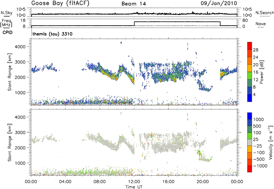
Task: Click the "12:00" time tick label
Action: point(134,182)
